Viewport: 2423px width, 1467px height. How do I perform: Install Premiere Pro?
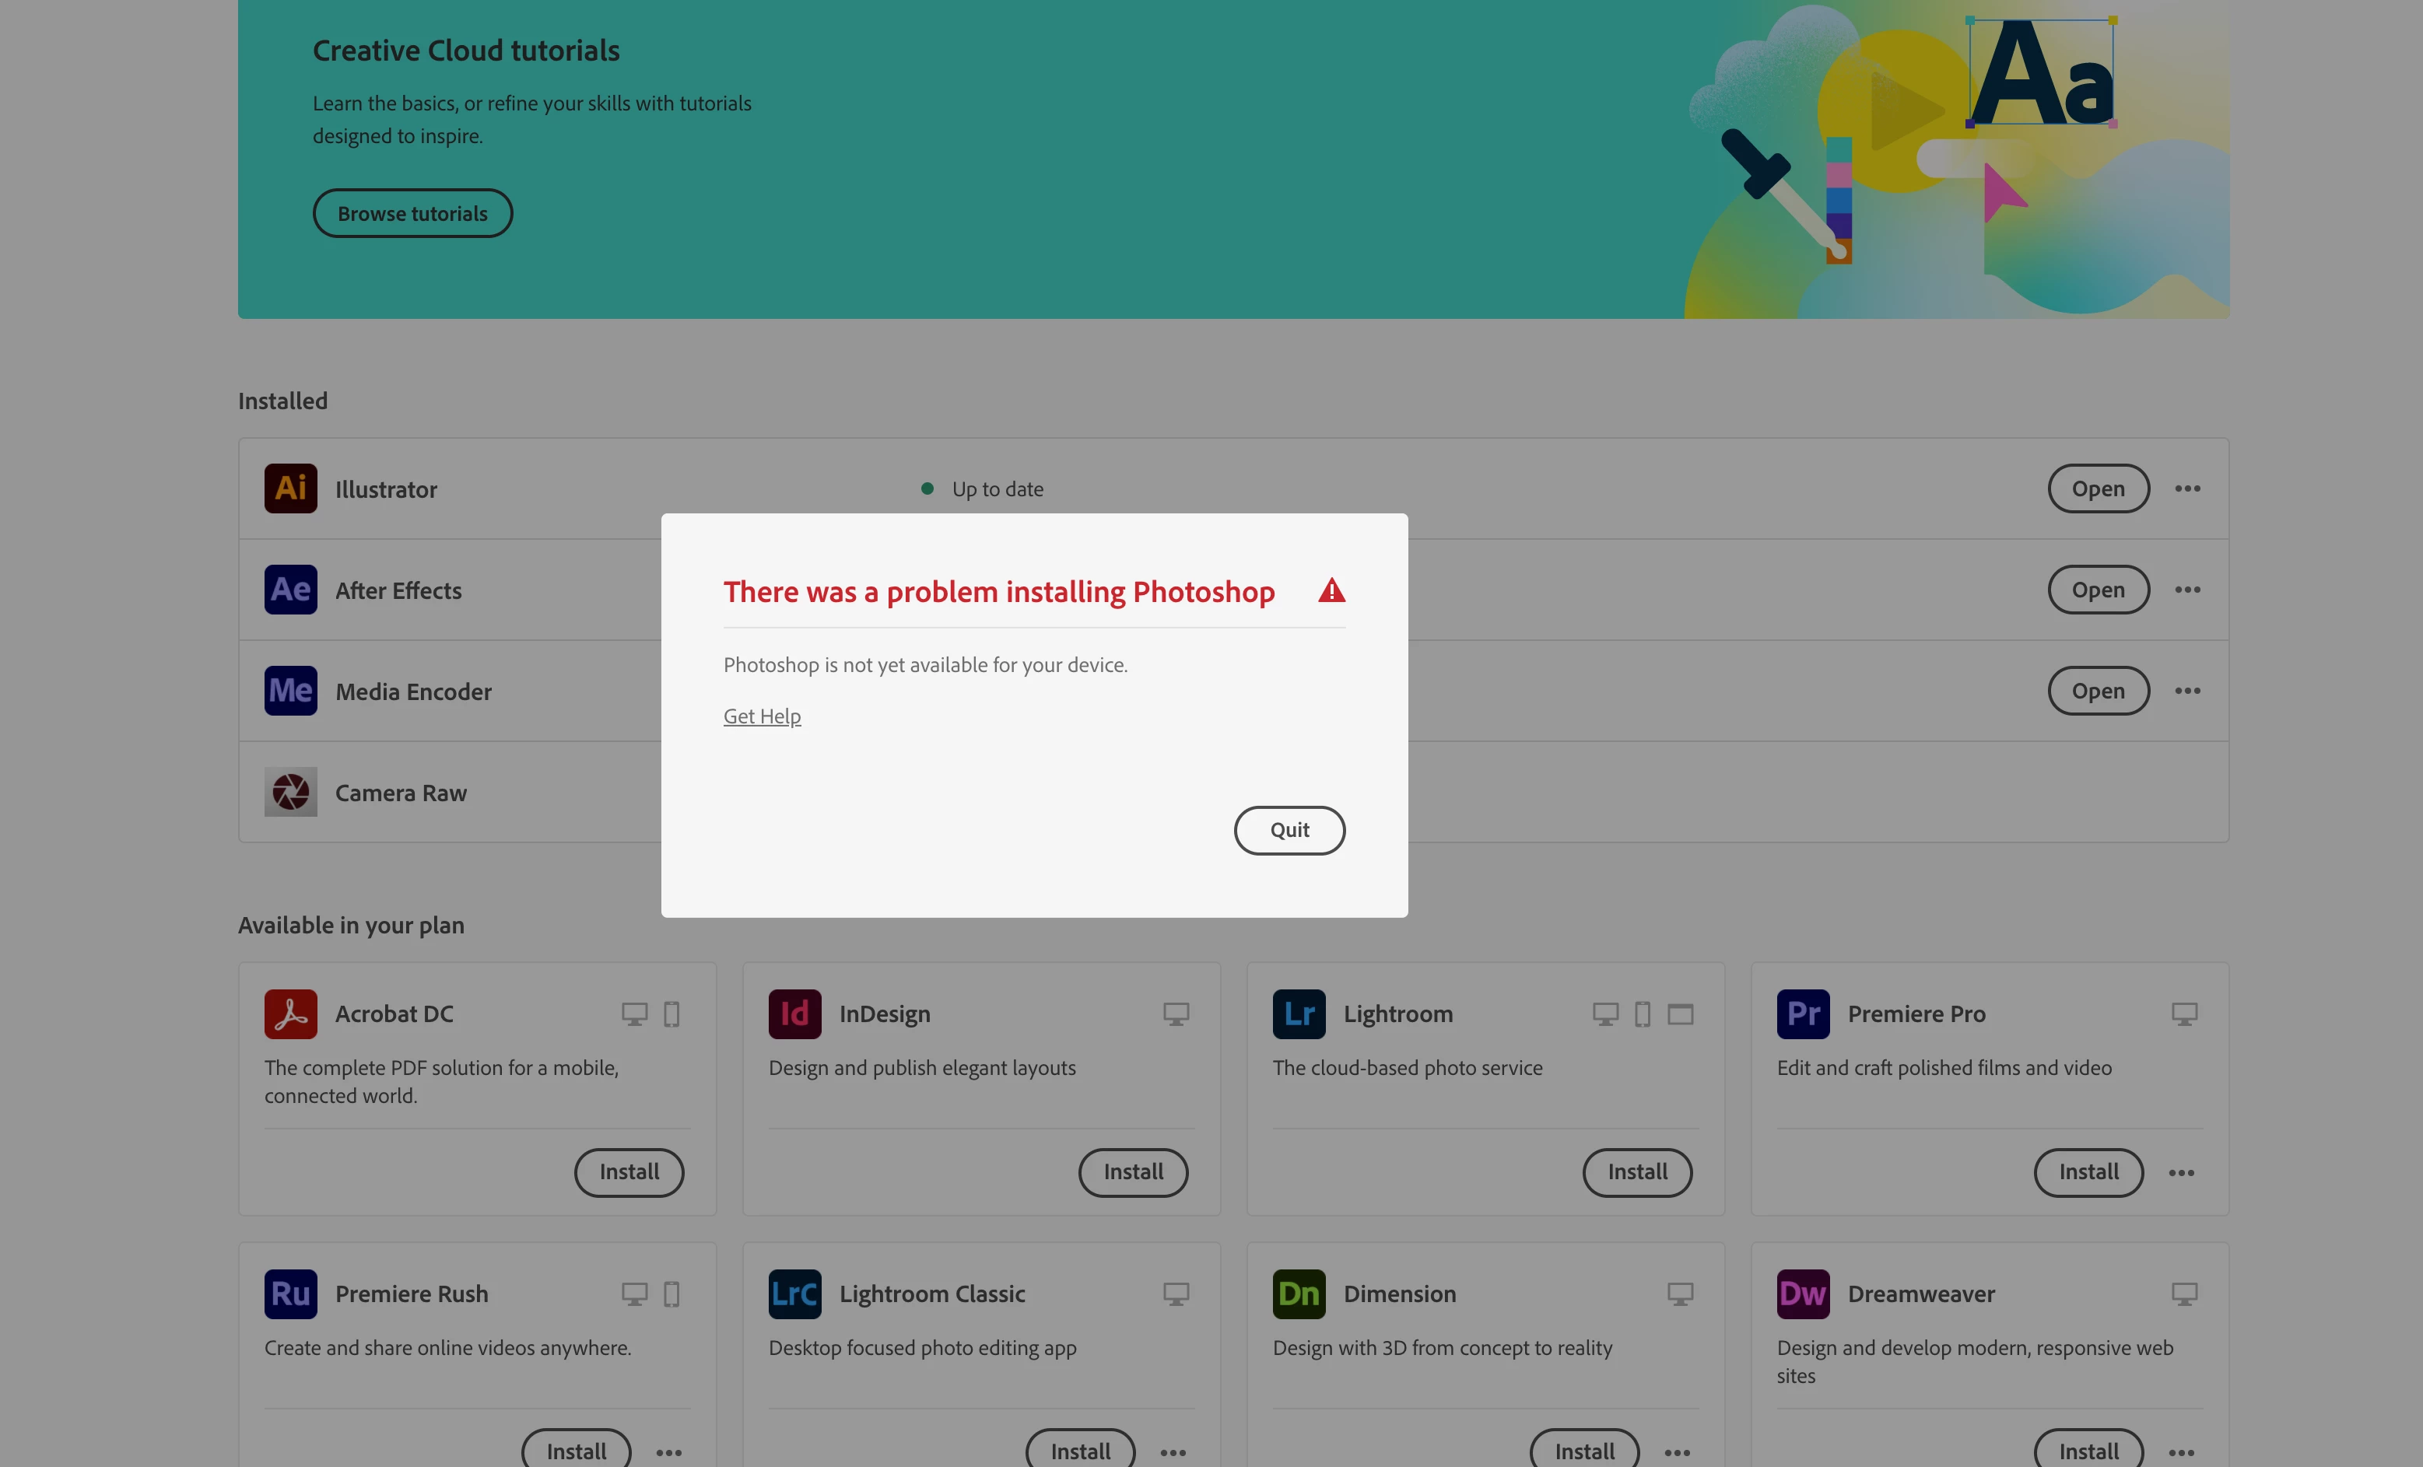tap(2088, 1173)
